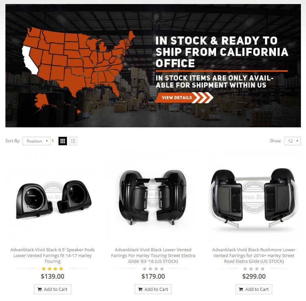The width and height of the screenshot is (306, 301).
Task: Open Electra Glide '83-'16 fairings title link
Action: pyautogui.click(x=153, y=255)
